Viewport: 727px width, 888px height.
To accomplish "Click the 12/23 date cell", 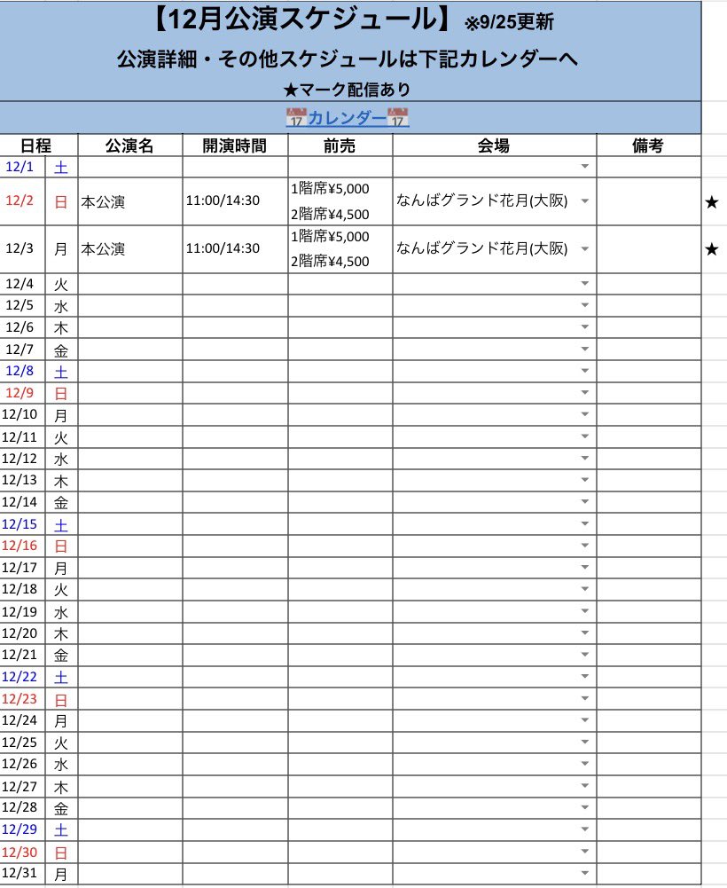I will (21, 699).
